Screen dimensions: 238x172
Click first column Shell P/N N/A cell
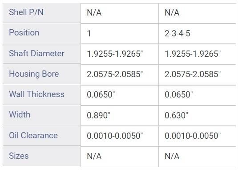click(x=120, y=13)
